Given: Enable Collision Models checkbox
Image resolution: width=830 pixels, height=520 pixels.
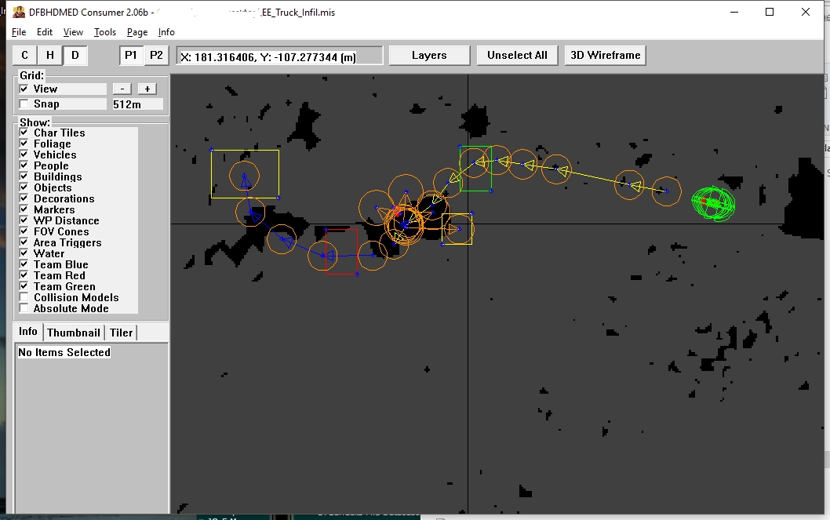Looking at the screenshot, I should (x=24, y=297).
